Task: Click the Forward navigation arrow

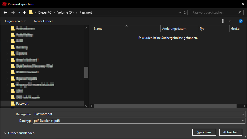Action: click(x=13, y=13)
